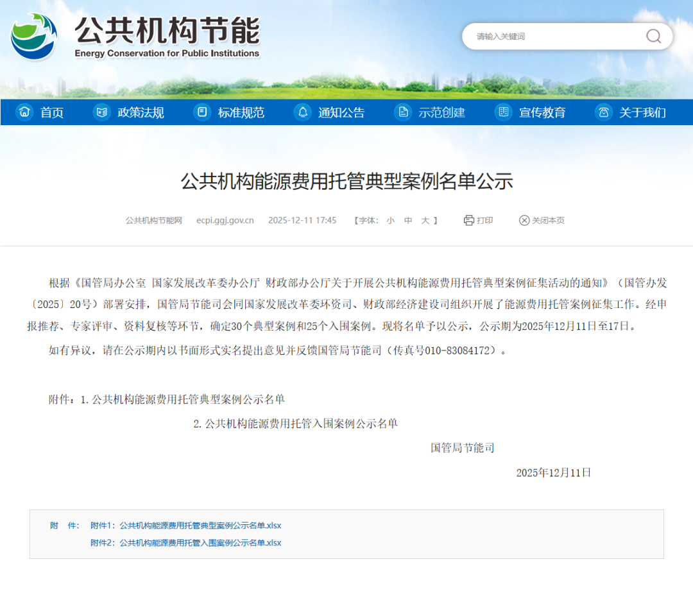This screenshot has width=693, height=593.
Task: Click the 关于我们 icon in the navigation bar
Action: tap(603, 112)
